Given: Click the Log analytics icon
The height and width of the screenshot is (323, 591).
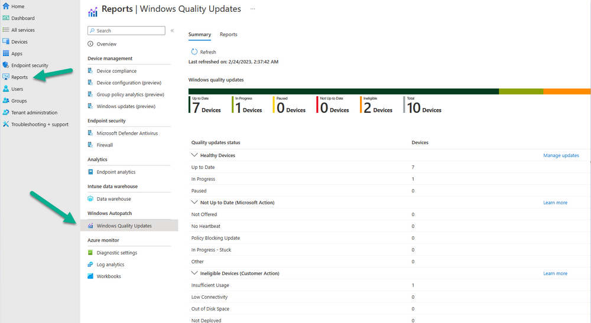Looking at the screenshot, I should [90, 265].
